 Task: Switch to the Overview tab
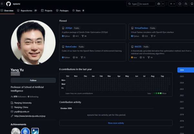pyautogui.click(x=7, y=11)
